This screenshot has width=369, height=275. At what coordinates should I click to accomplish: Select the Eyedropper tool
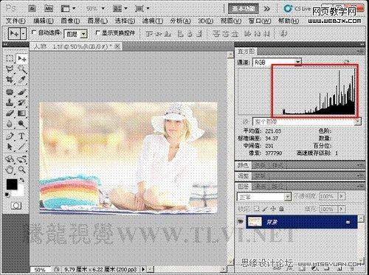pos(22,80)
